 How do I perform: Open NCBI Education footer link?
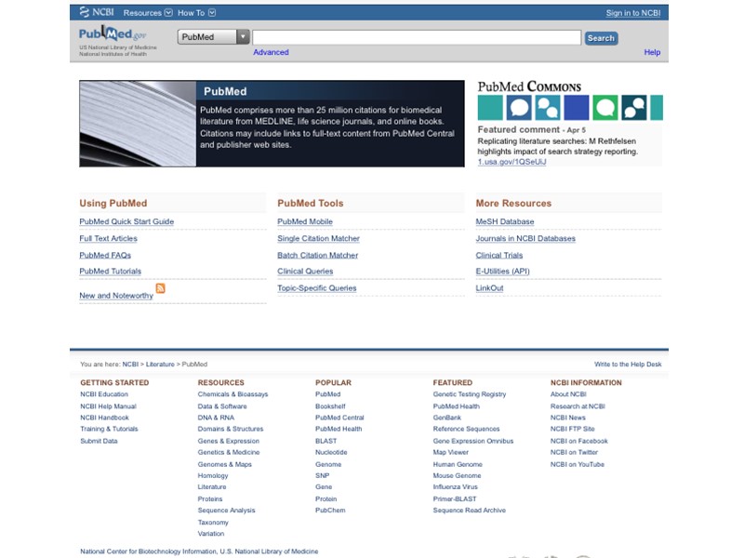[104, 394]
